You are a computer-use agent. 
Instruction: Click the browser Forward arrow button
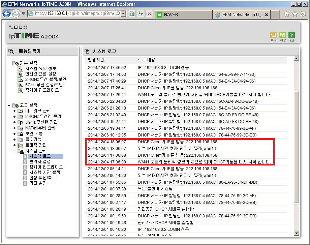pos(16,13)
